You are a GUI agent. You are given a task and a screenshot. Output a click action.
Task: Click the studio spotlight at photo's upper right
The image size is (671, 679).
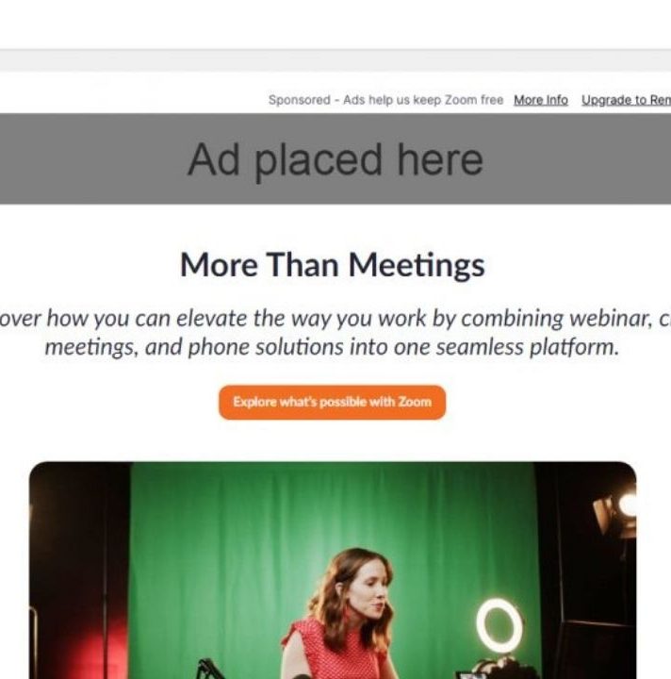coord(616,511)
